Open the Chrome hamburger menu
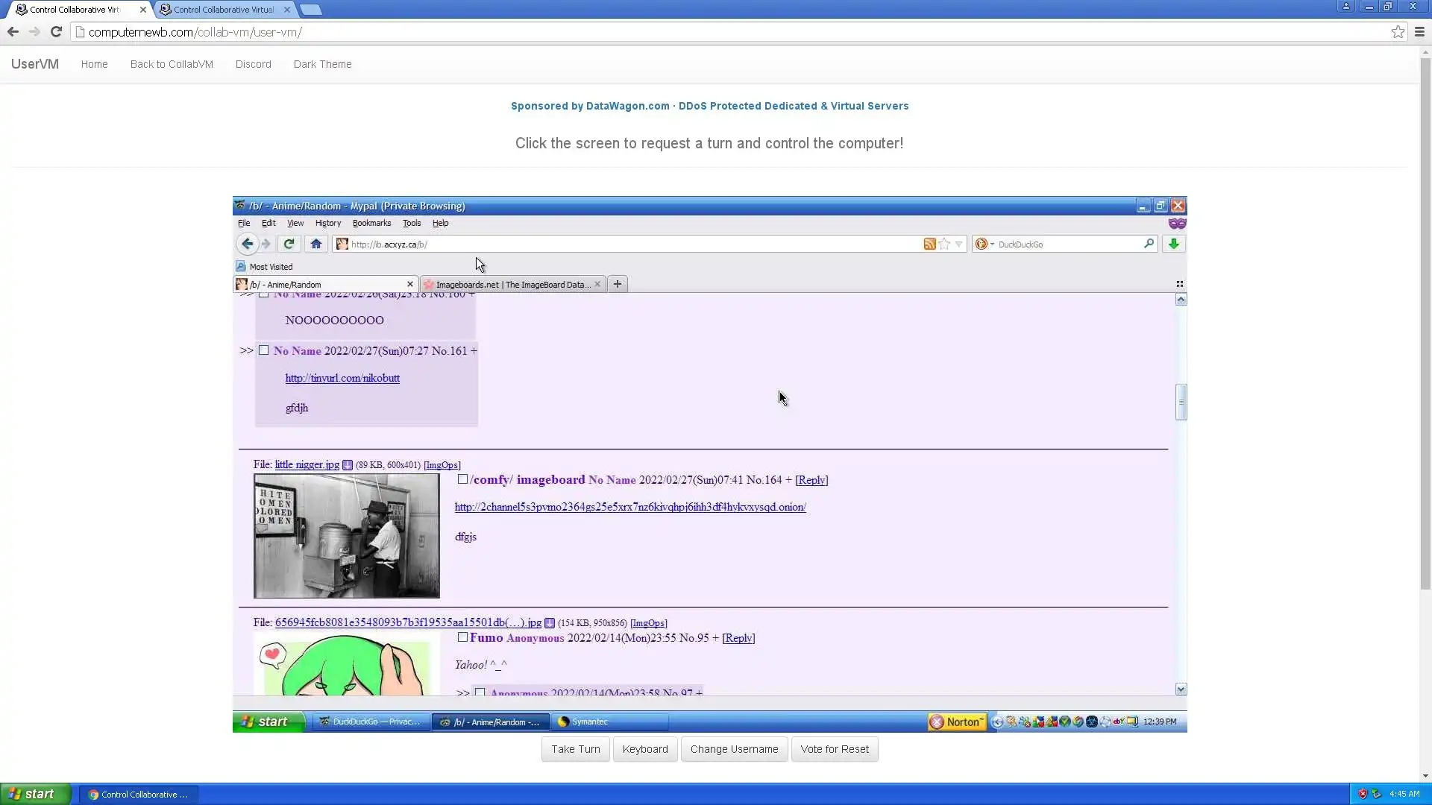Screen dimensions: 1432x805 click(1419, 32)
